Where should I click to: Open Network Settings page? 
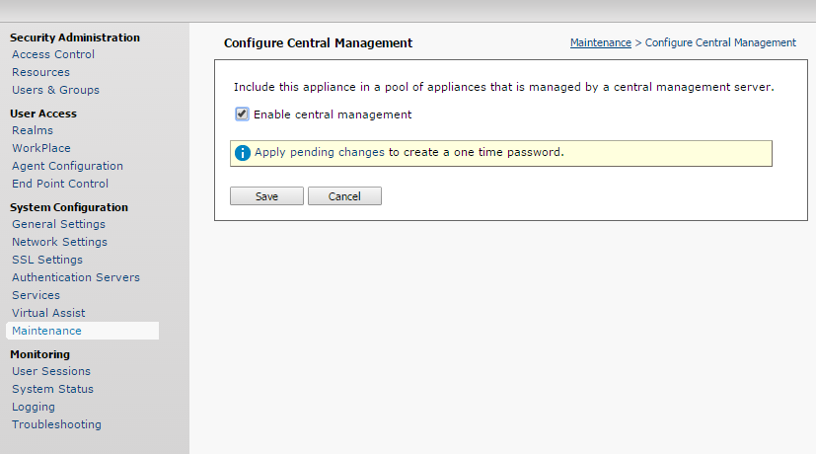click(x=60, y=242)
